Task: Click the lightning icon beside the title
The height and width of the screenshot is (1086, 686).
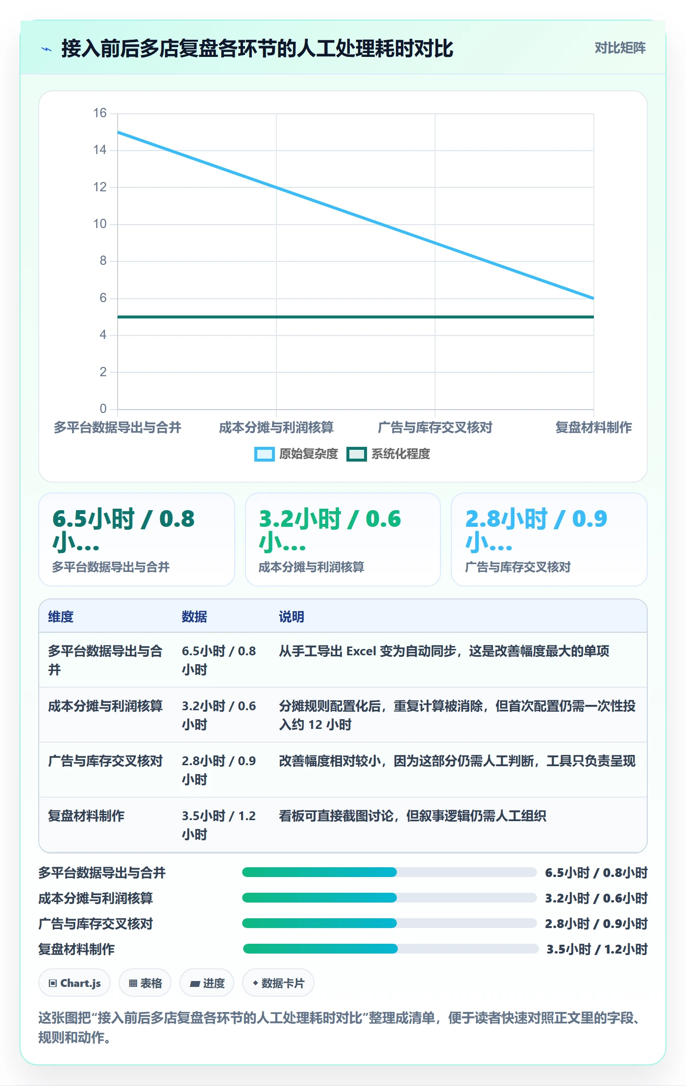Action: click(x=47, y=49)
